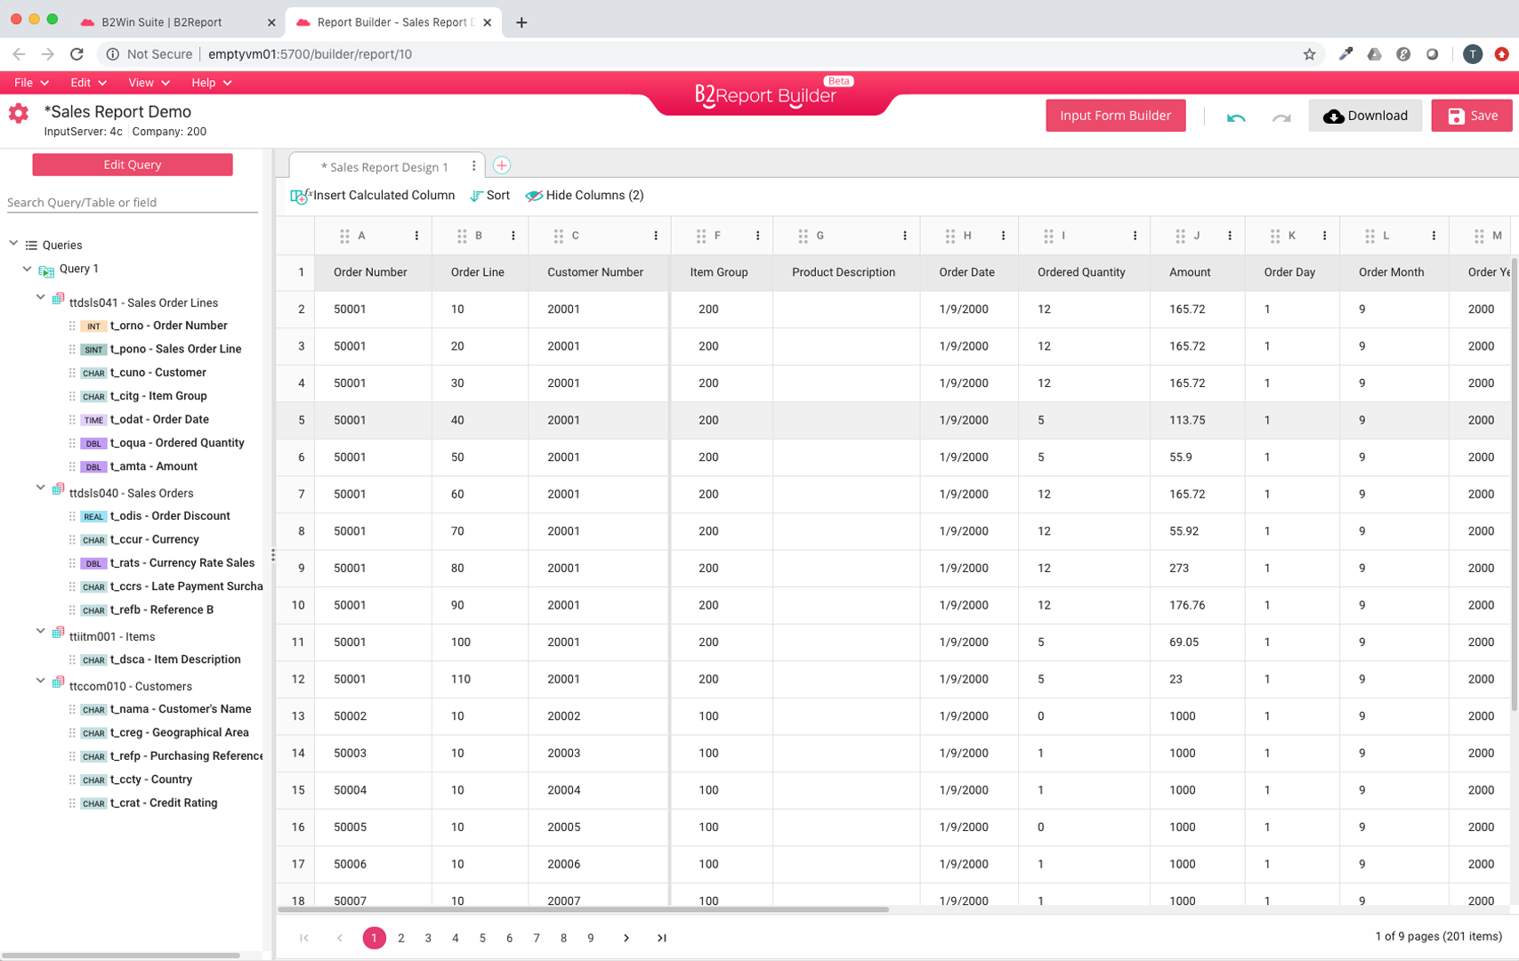Click the table horizontal scrollbar
This screenshot has width=1519, height=961.
(x=583, y=909)
